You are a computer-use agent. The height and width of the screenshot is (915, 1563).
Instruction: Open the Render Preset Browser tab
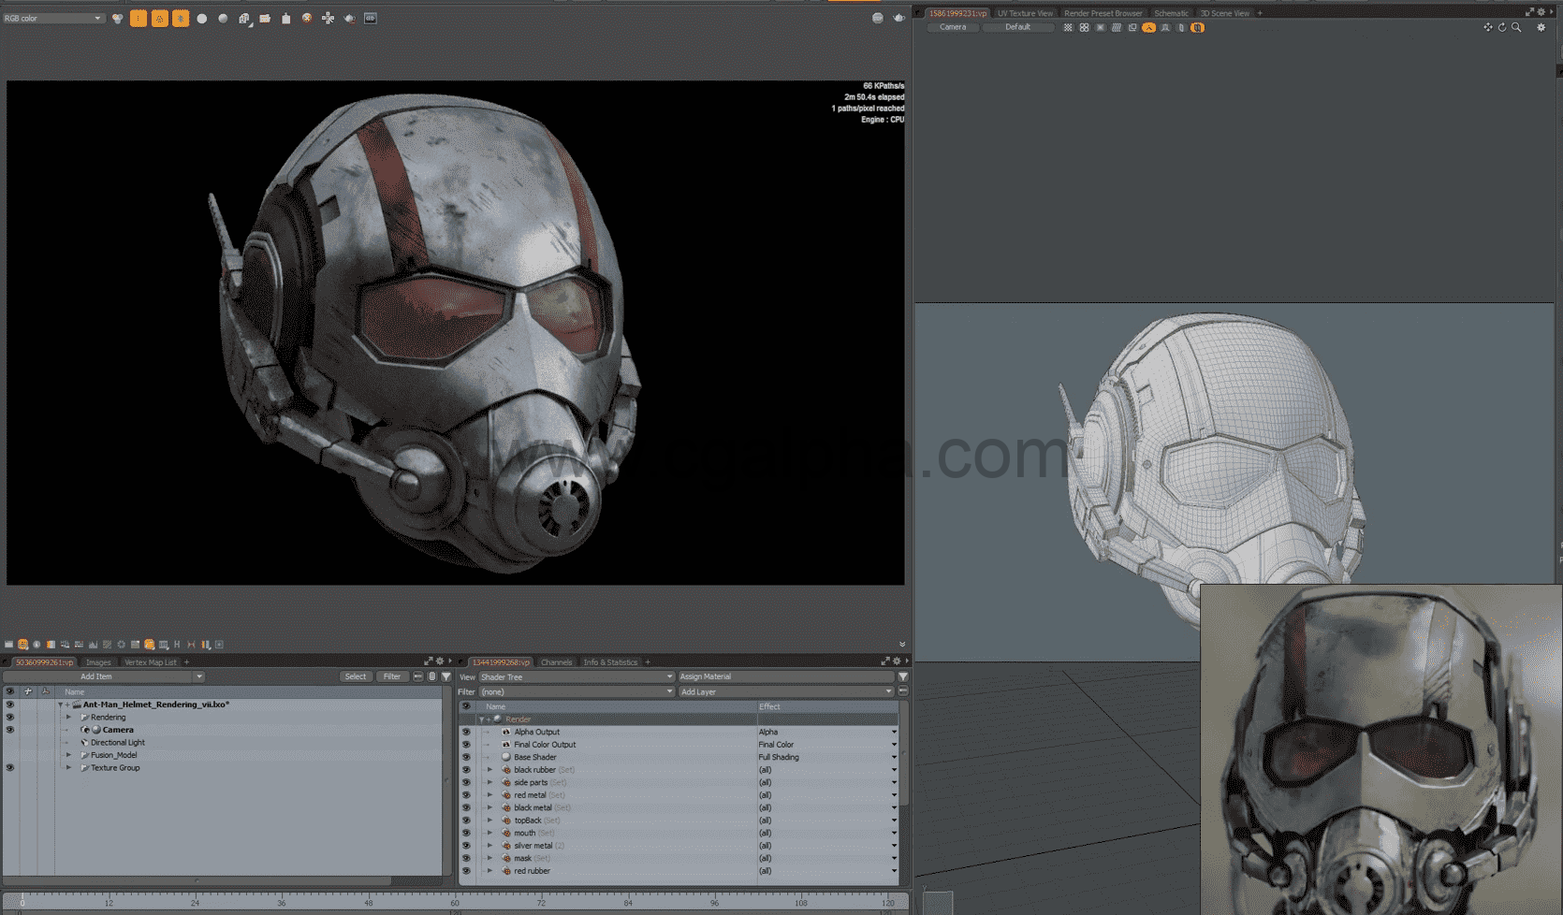pos(1103,13)
